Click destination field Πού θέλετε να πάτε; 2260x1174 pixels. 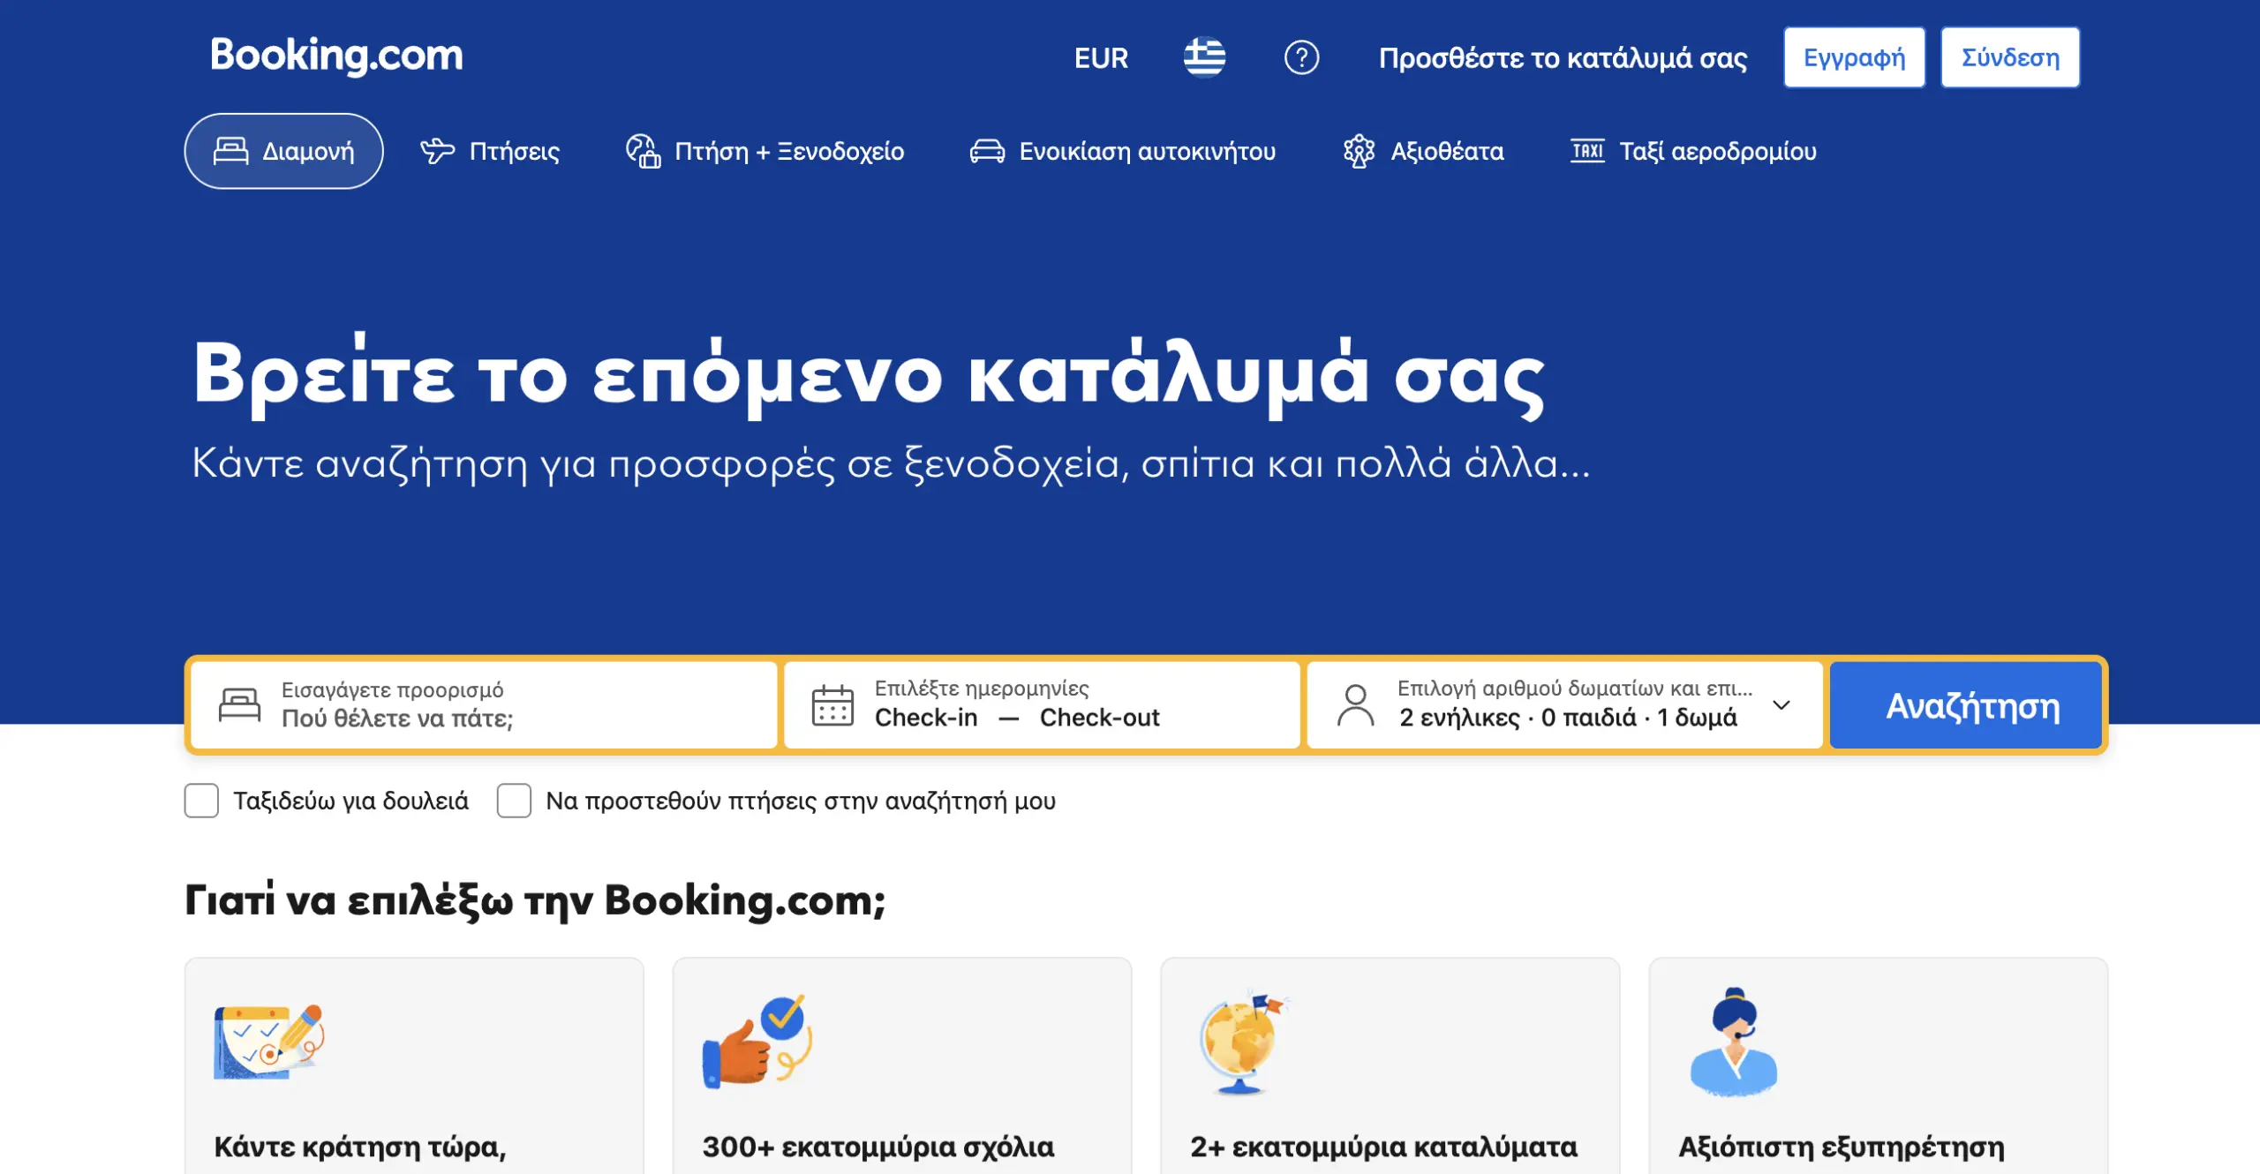pyautogui.click(x=484, y=705)
